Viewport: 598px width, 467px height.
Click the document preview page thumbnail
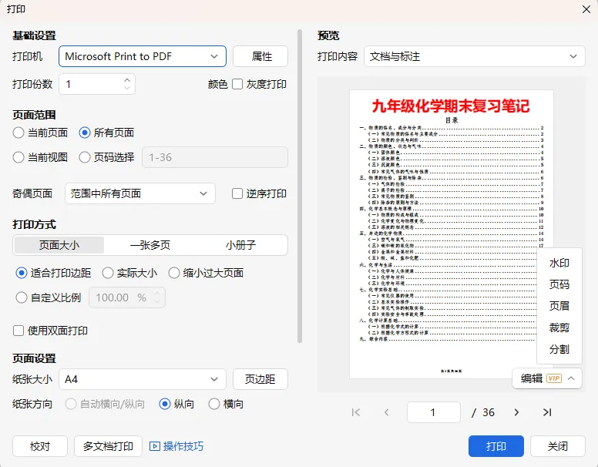coord(451,234)
